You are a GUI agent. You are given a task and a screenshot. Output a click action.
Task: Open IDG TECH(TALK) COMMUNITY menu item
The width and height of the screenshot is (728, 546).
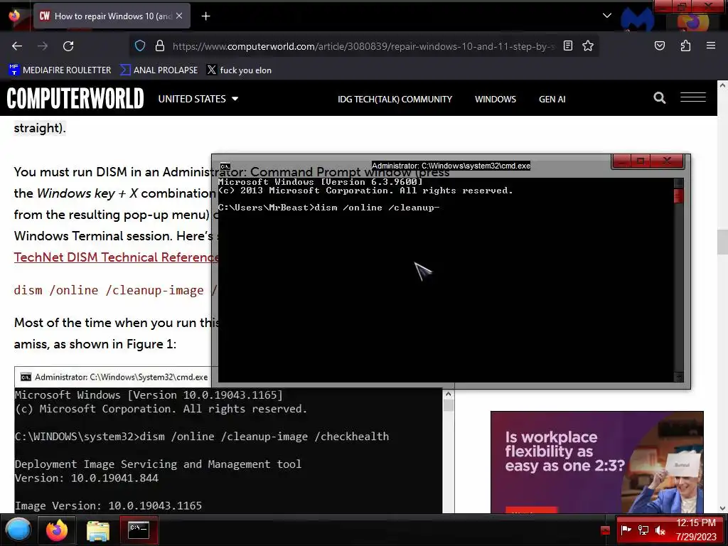(395, 100)
